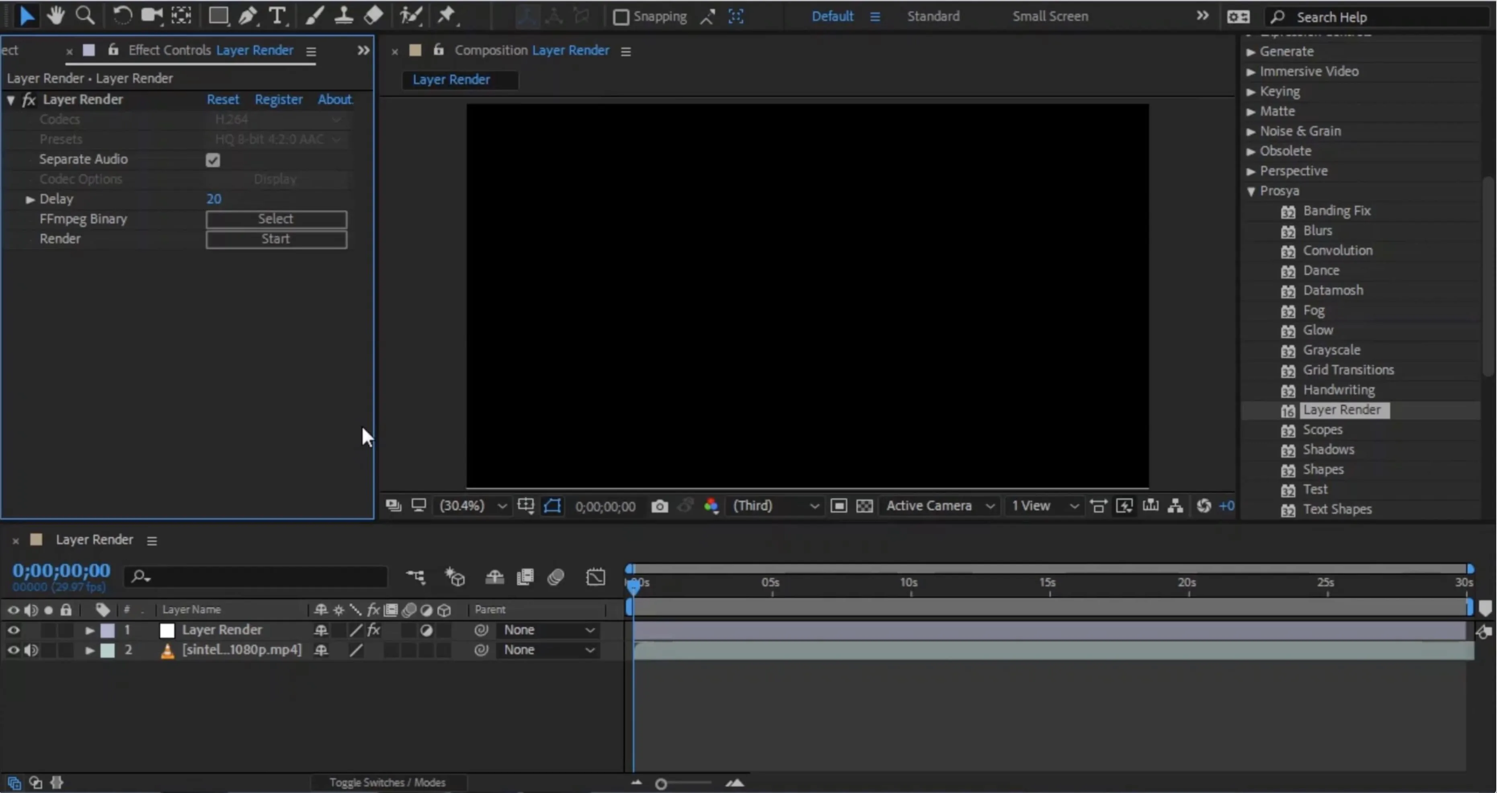Image resolution: width=1497 pixels, height=793 pixels.
Task: Select the Layer Render composition tab
Action: [459, 80]
